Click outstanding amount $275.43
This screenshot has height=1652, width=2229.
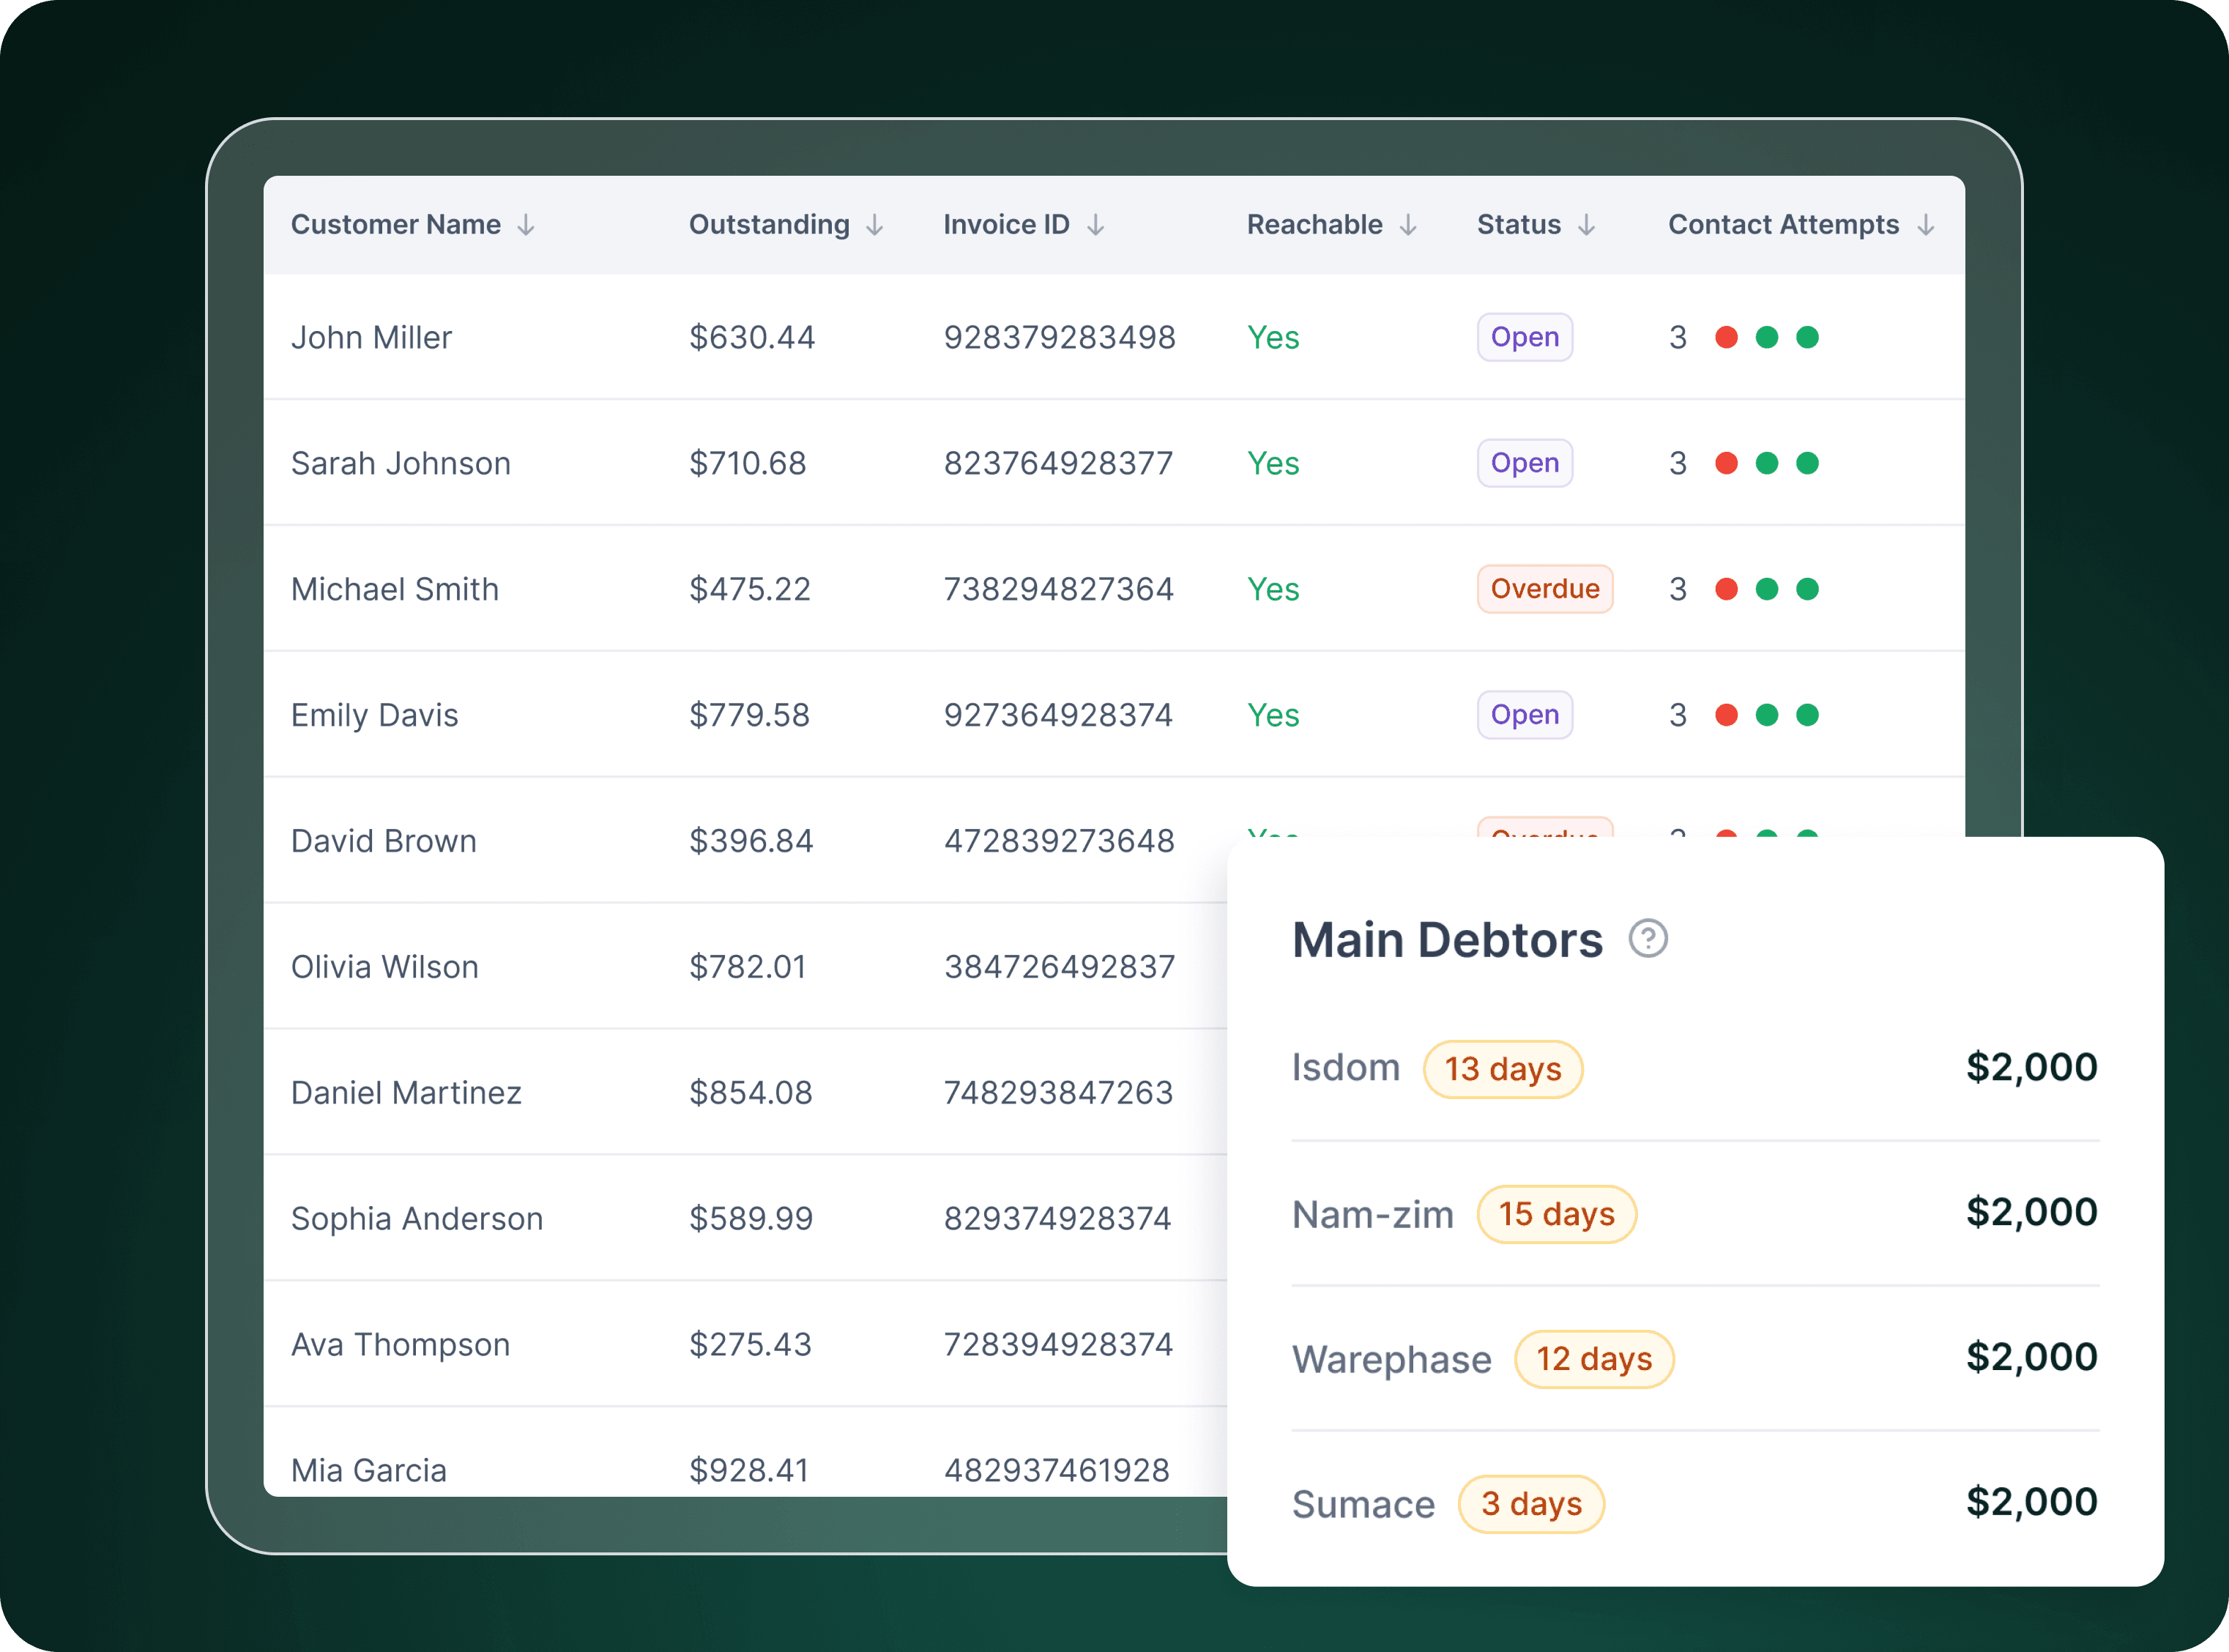pyautogui.click(x=750, y=1346)
